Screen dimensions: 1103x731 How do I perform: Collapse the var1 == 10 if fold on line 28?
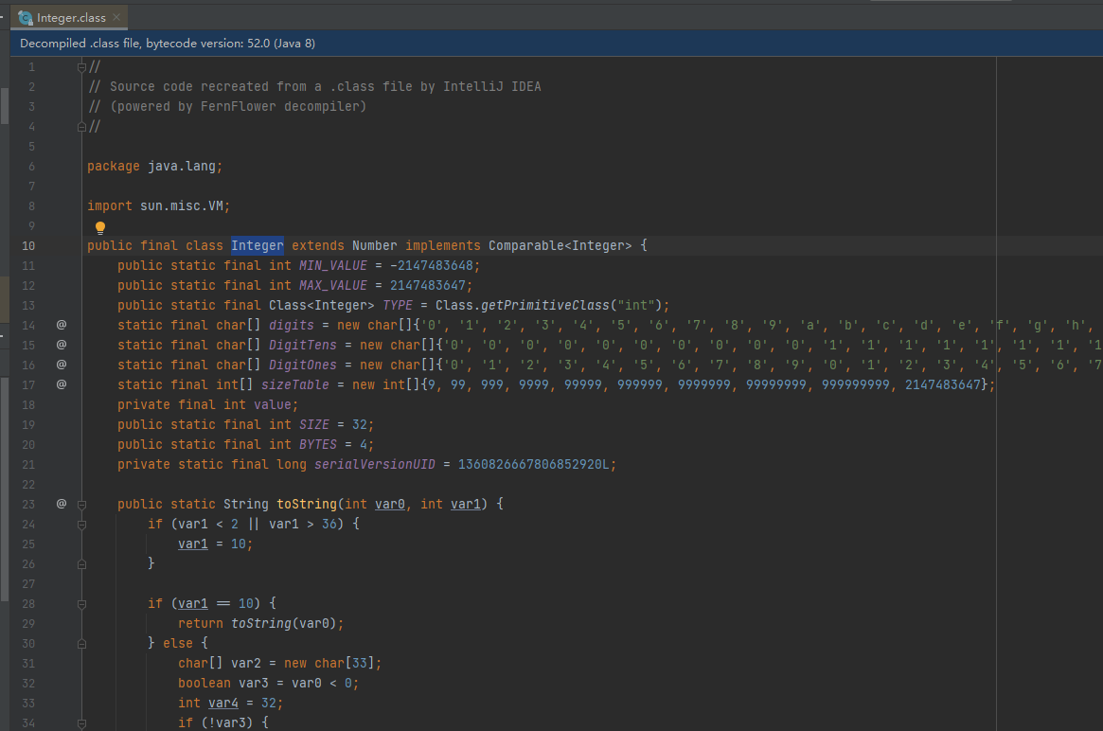[81, 604]
